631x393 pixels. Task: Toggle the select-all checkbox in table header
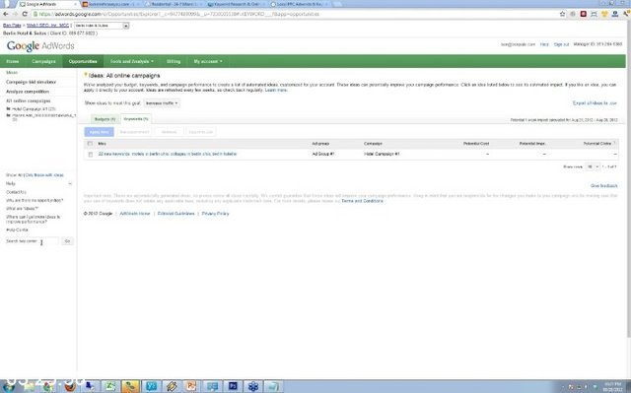click(90, 144)
